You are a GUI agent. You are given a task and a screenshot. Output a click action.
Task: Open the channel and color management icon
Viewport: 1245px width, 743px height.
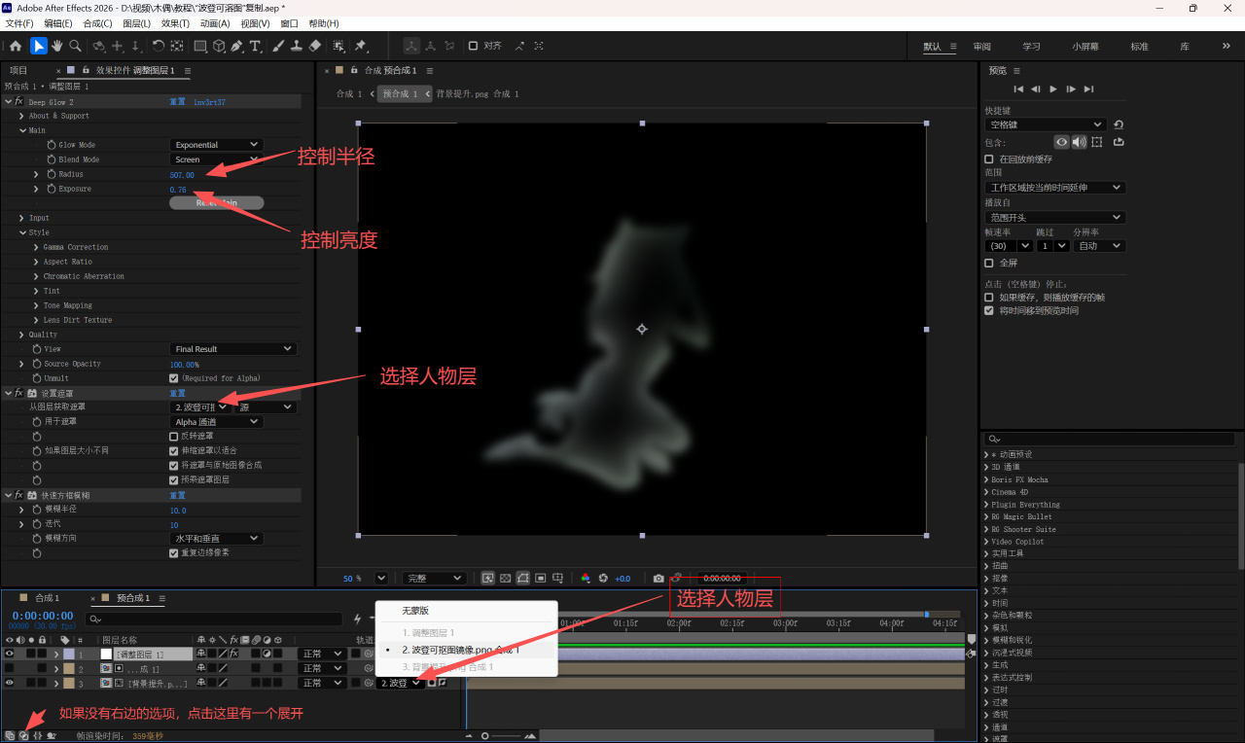(585, 578)
